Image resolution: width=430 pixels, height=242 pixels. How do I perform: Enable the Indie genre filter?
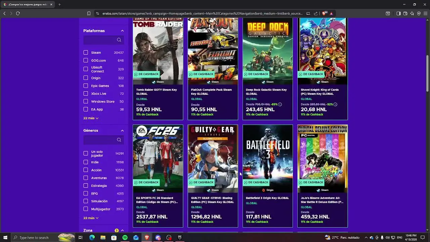coord(86,162)
